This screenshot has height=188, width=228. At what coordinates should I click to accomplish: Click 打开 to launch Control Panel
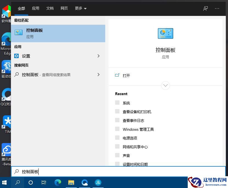(126, 76)
